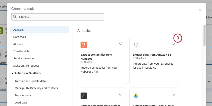Focus the task search field
The width and height of the screenshot is (212, 106).
(x=60, y=17)
